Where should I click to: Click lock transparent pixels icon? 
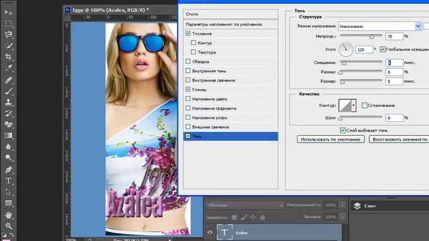pyautogui.click(x=234, y=217)
